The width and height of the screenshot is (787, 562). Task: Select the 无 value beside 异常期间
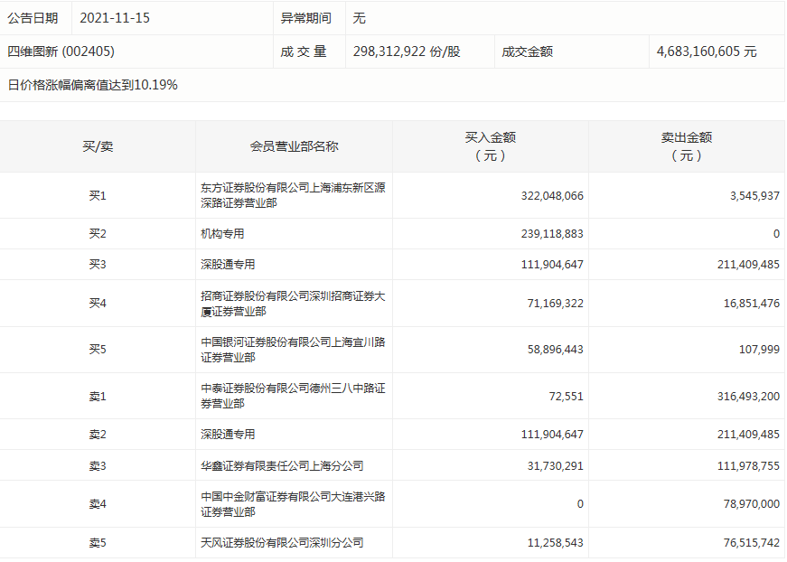tap(359, 19)
